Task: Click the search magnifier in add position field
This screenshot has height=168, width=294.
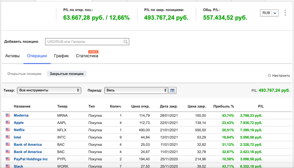Action: coord(125,42)
